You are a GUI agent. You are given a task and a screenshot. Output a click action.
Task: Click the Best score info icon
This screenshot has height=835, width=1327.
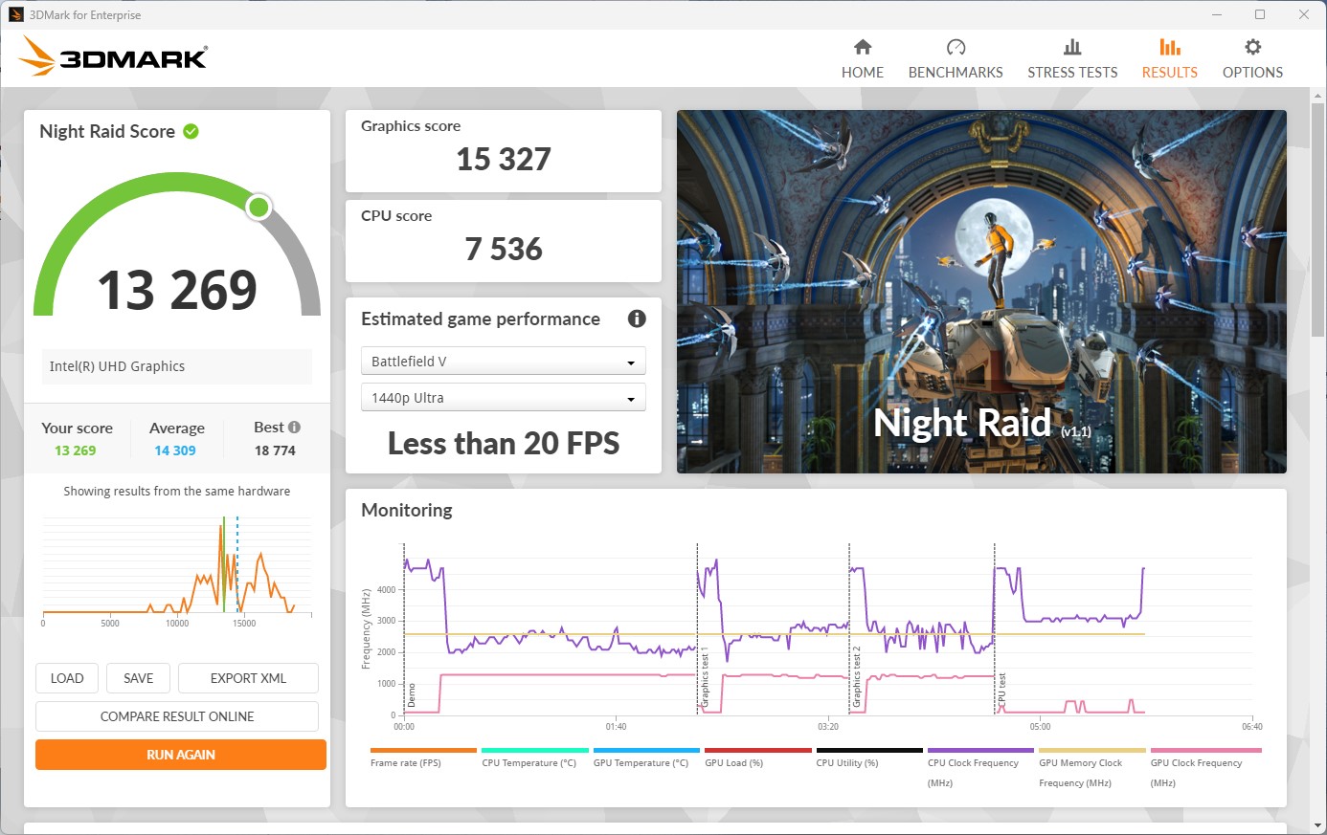coord(294,428)
